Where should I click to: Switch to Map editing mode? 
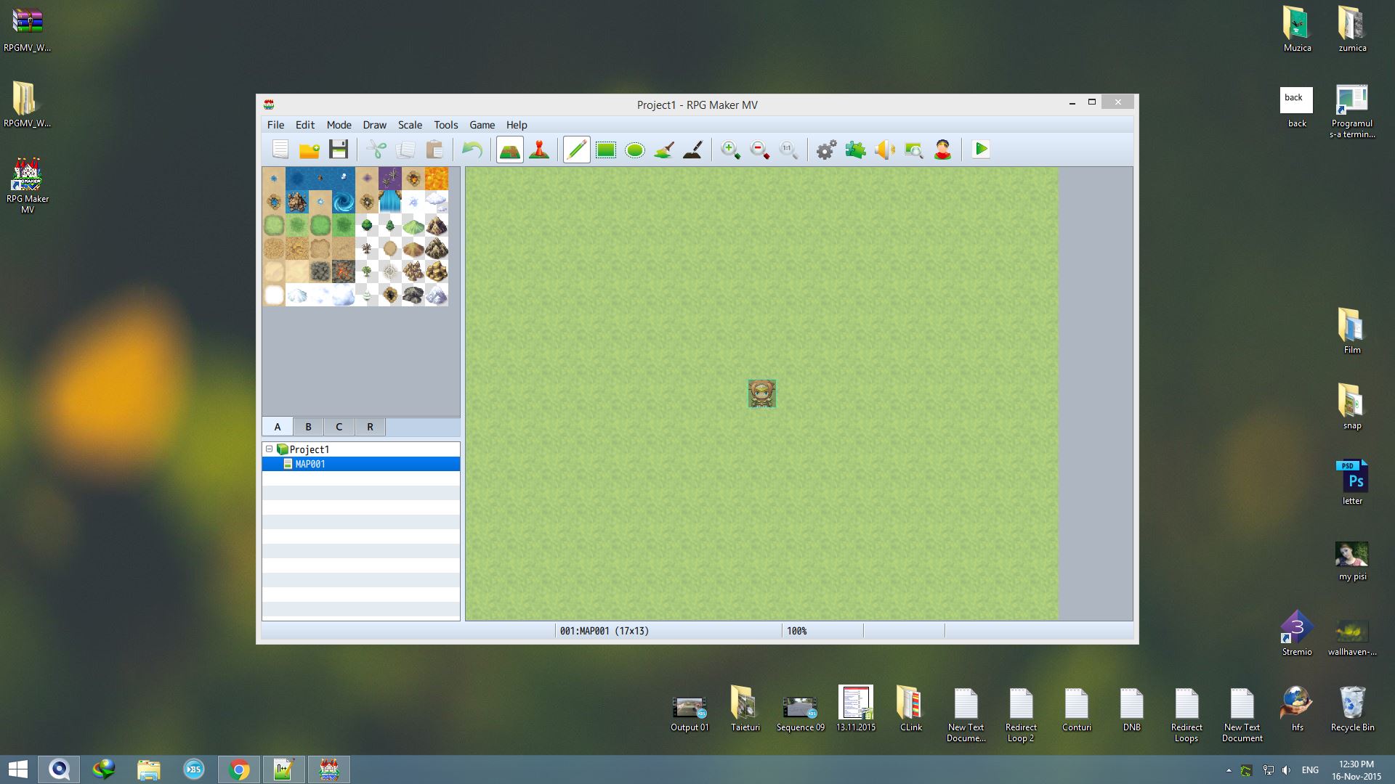click(510, 150)
